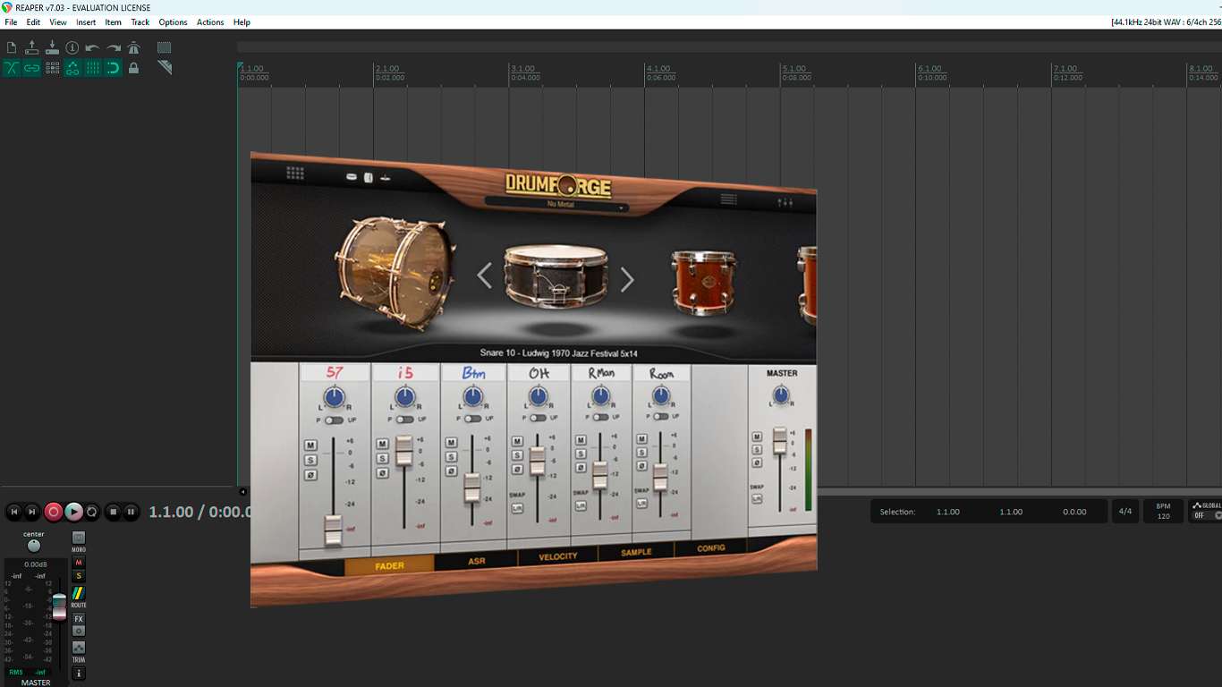The height and width of the screenshot is (687, 1222).
Task: Open the Actions menu
Action: (x=210, y=22)
